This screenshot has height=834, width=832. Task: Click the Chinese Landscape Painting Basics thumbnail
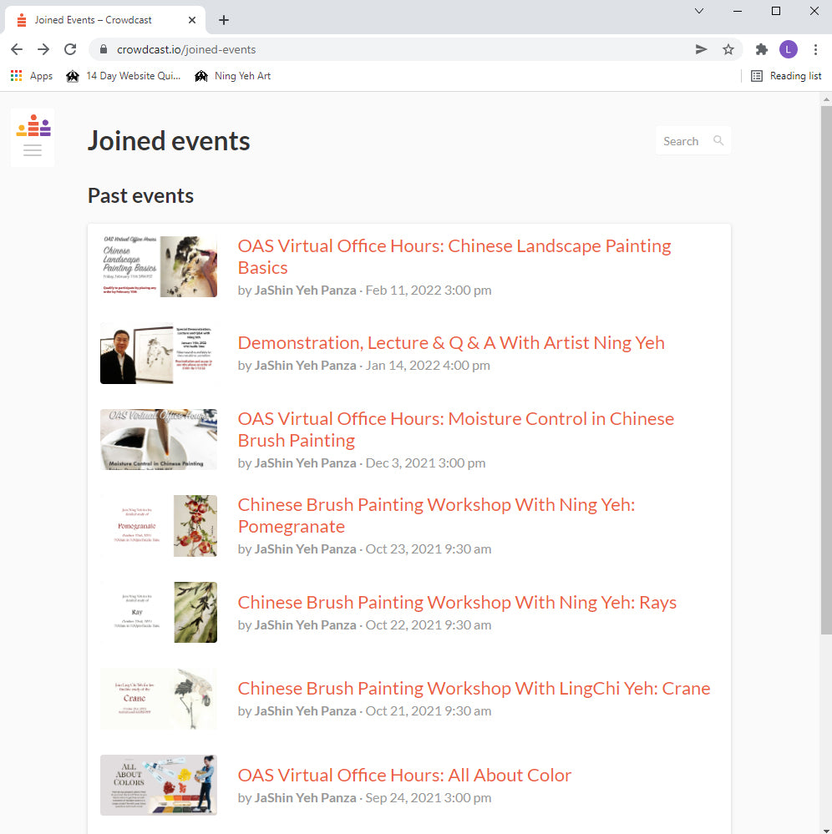(159, 266)
